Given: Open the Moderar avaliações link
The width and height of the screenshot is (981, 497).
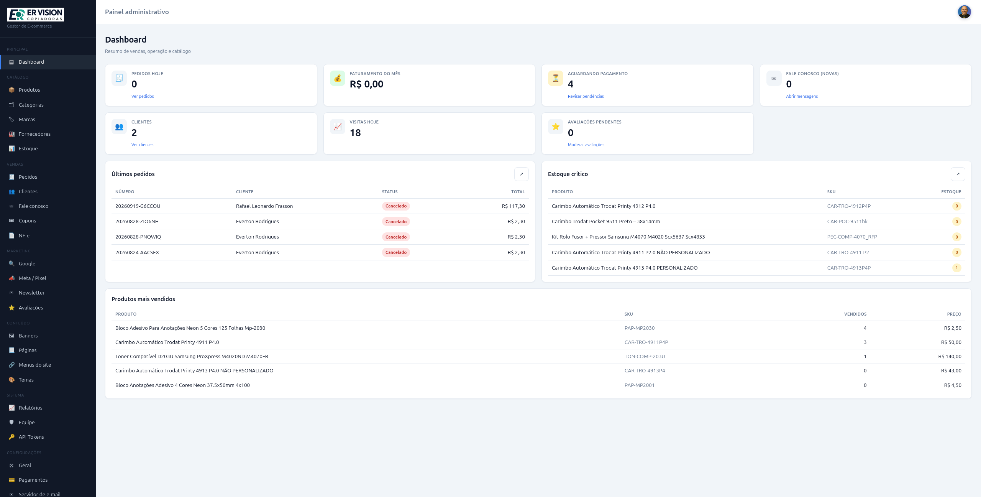Looking at the screenshot, I should pyautogui.click(x=586, y=145).
